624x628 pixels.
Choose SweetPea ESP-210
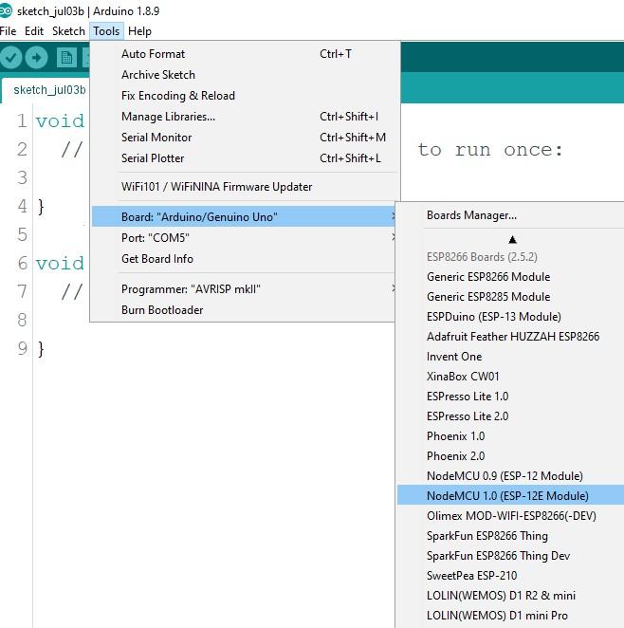[510, 576]
